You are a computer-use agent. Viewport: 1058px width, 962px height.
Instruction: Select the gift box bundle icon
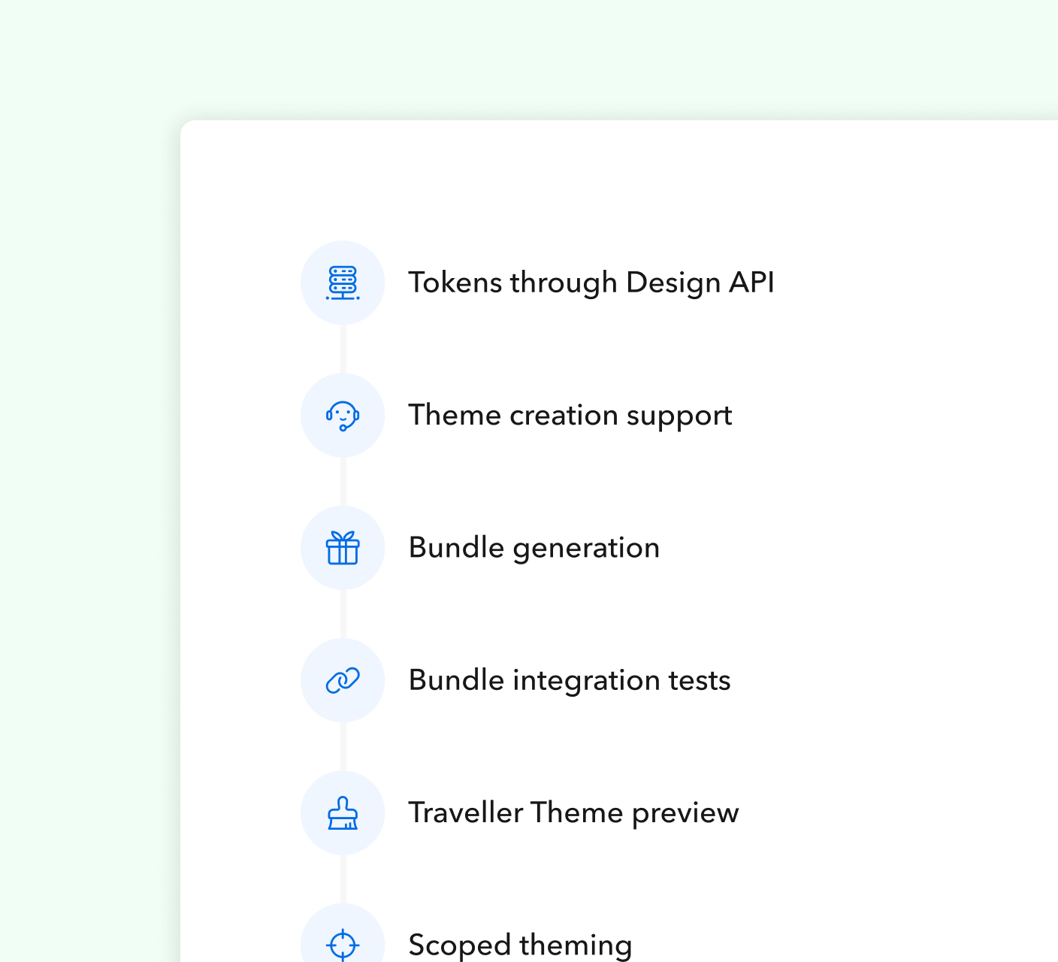(343, 548)
